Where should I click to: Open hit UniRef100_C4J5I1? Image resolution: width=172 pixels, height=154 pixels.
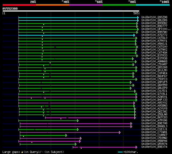pyautogui.click(x=154, y=91)
